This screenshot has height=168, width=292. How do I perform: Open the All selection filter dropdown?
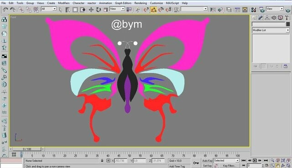(49, 9)
